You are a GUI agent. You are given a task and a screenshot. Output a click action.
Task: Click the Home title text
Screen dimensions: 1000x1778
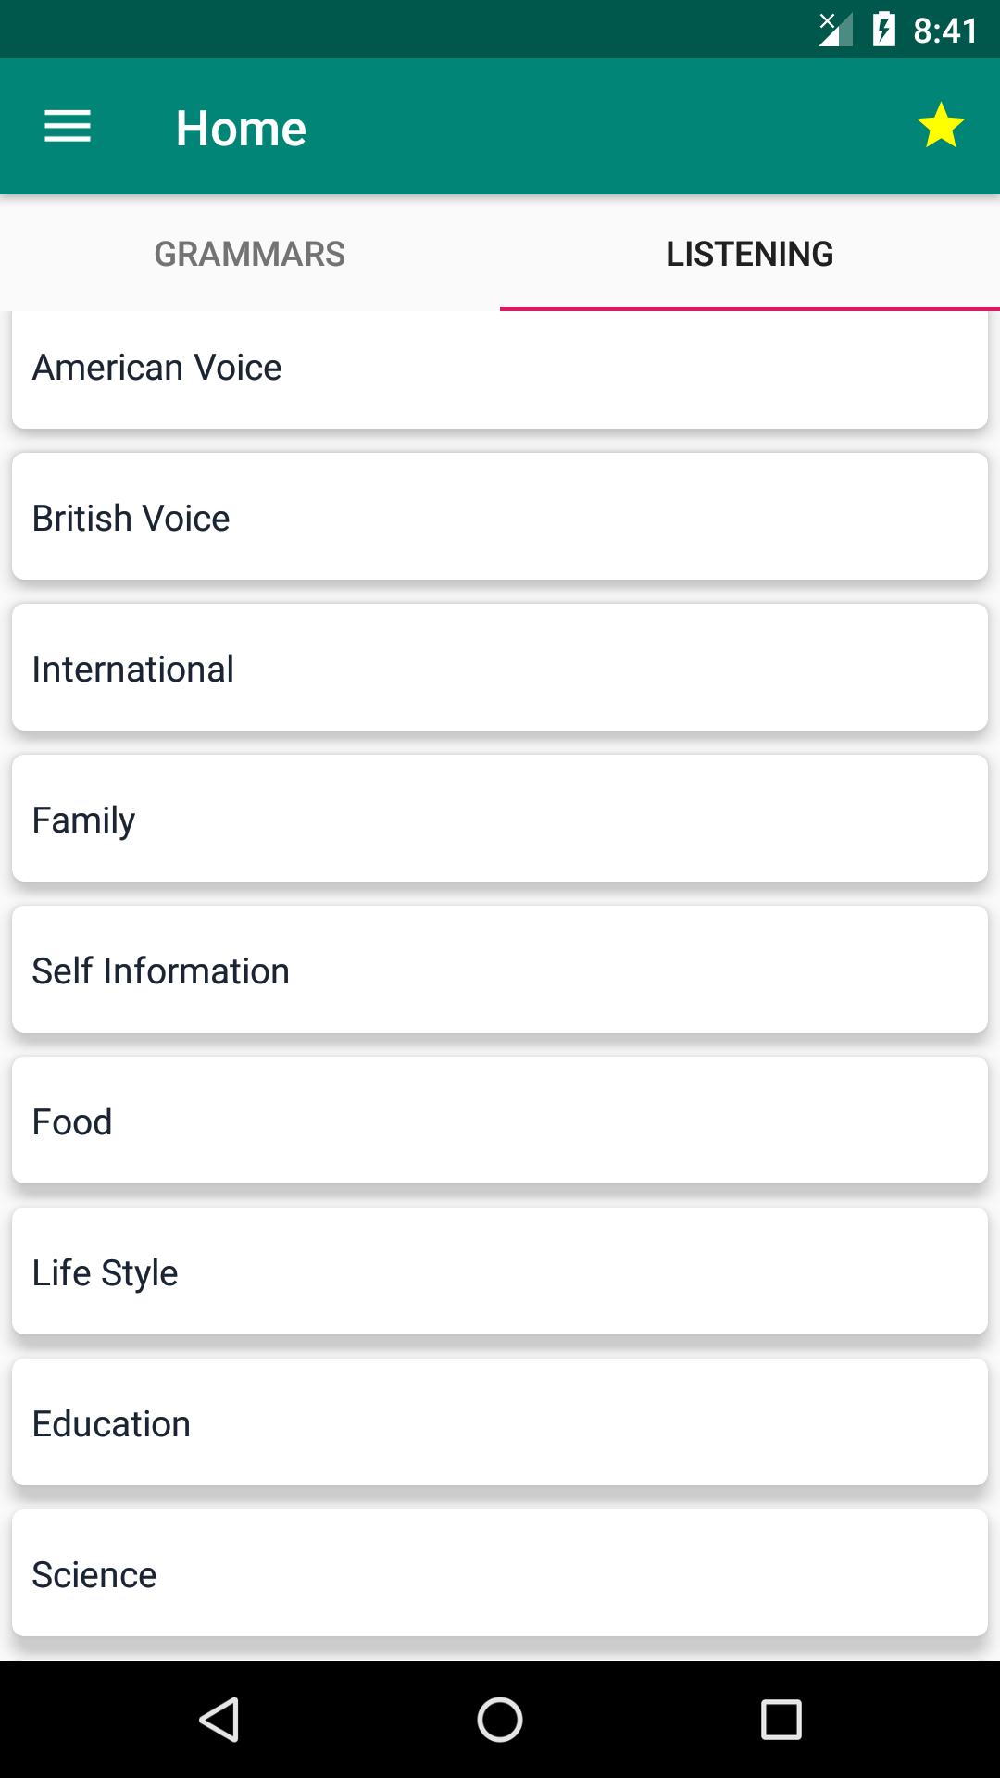click(241, 128)
